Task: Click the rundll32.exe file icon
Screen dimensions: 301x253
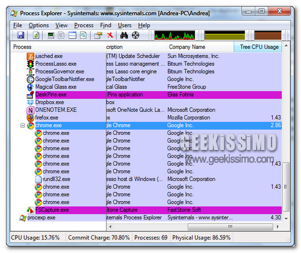Action: coord(39,180)
